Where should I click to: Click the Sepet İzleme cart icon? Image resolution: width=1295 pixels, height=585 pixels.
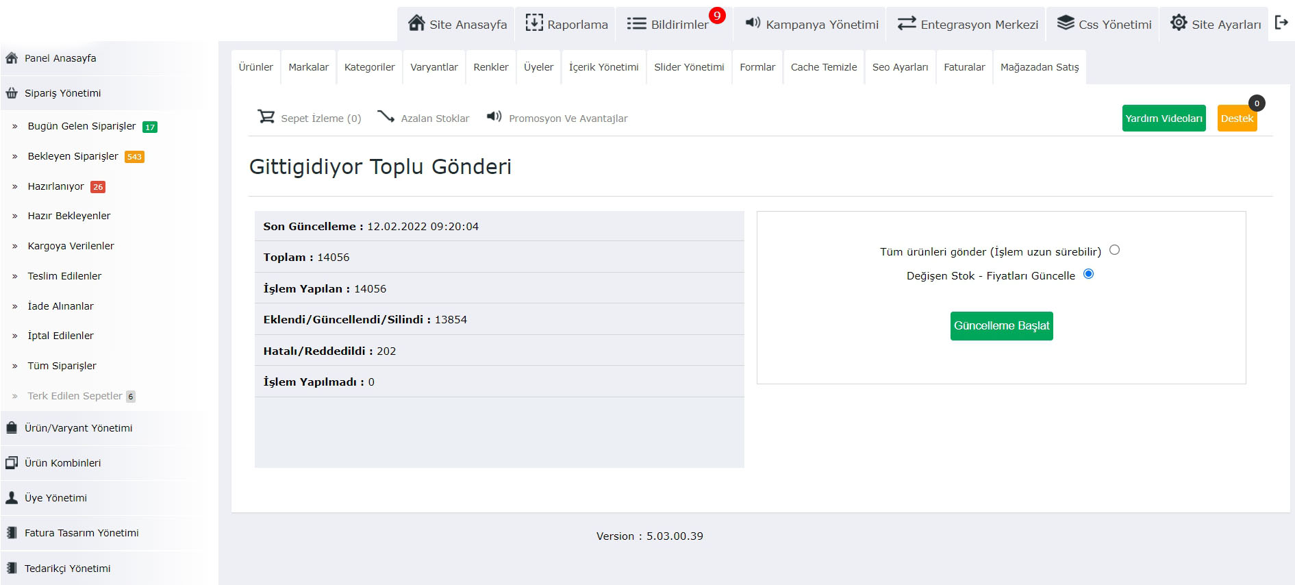point(266,116)
